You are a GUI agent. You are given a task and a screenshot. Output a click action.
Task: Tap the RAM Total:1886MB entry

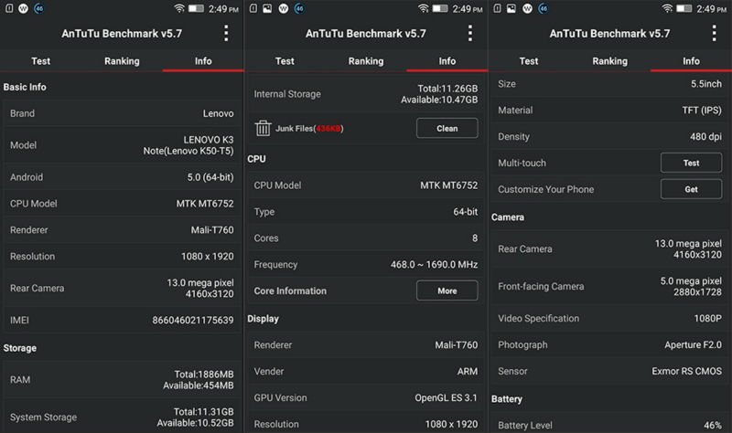pos(122,380)
